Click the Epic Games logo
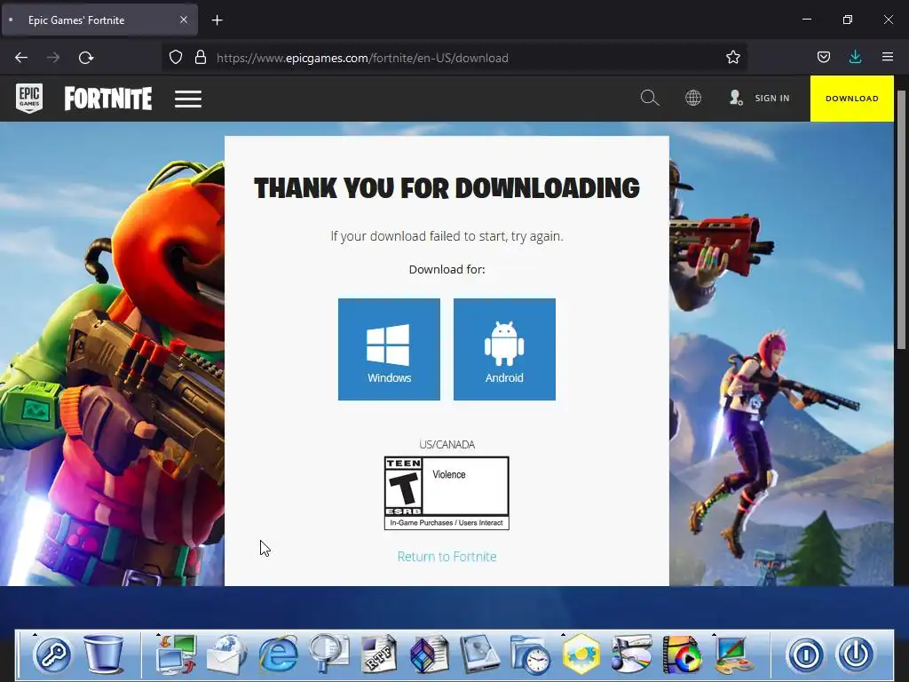909x682 pixels. [x=29, y=98]
